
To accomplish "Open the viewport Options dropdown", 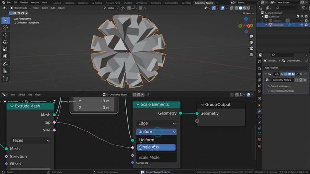I will click(x=248, y=13).
